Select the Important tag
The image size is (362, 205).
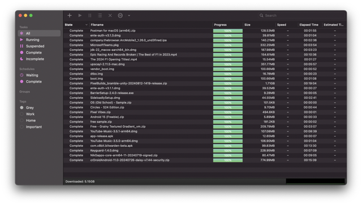(39, 127)
